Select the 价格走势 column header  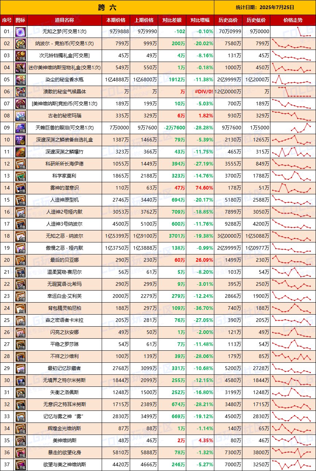[293, 20]
